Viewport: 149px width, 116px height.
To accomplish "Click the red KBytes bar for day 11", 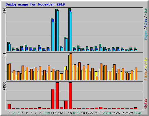I will pos(53,99).
